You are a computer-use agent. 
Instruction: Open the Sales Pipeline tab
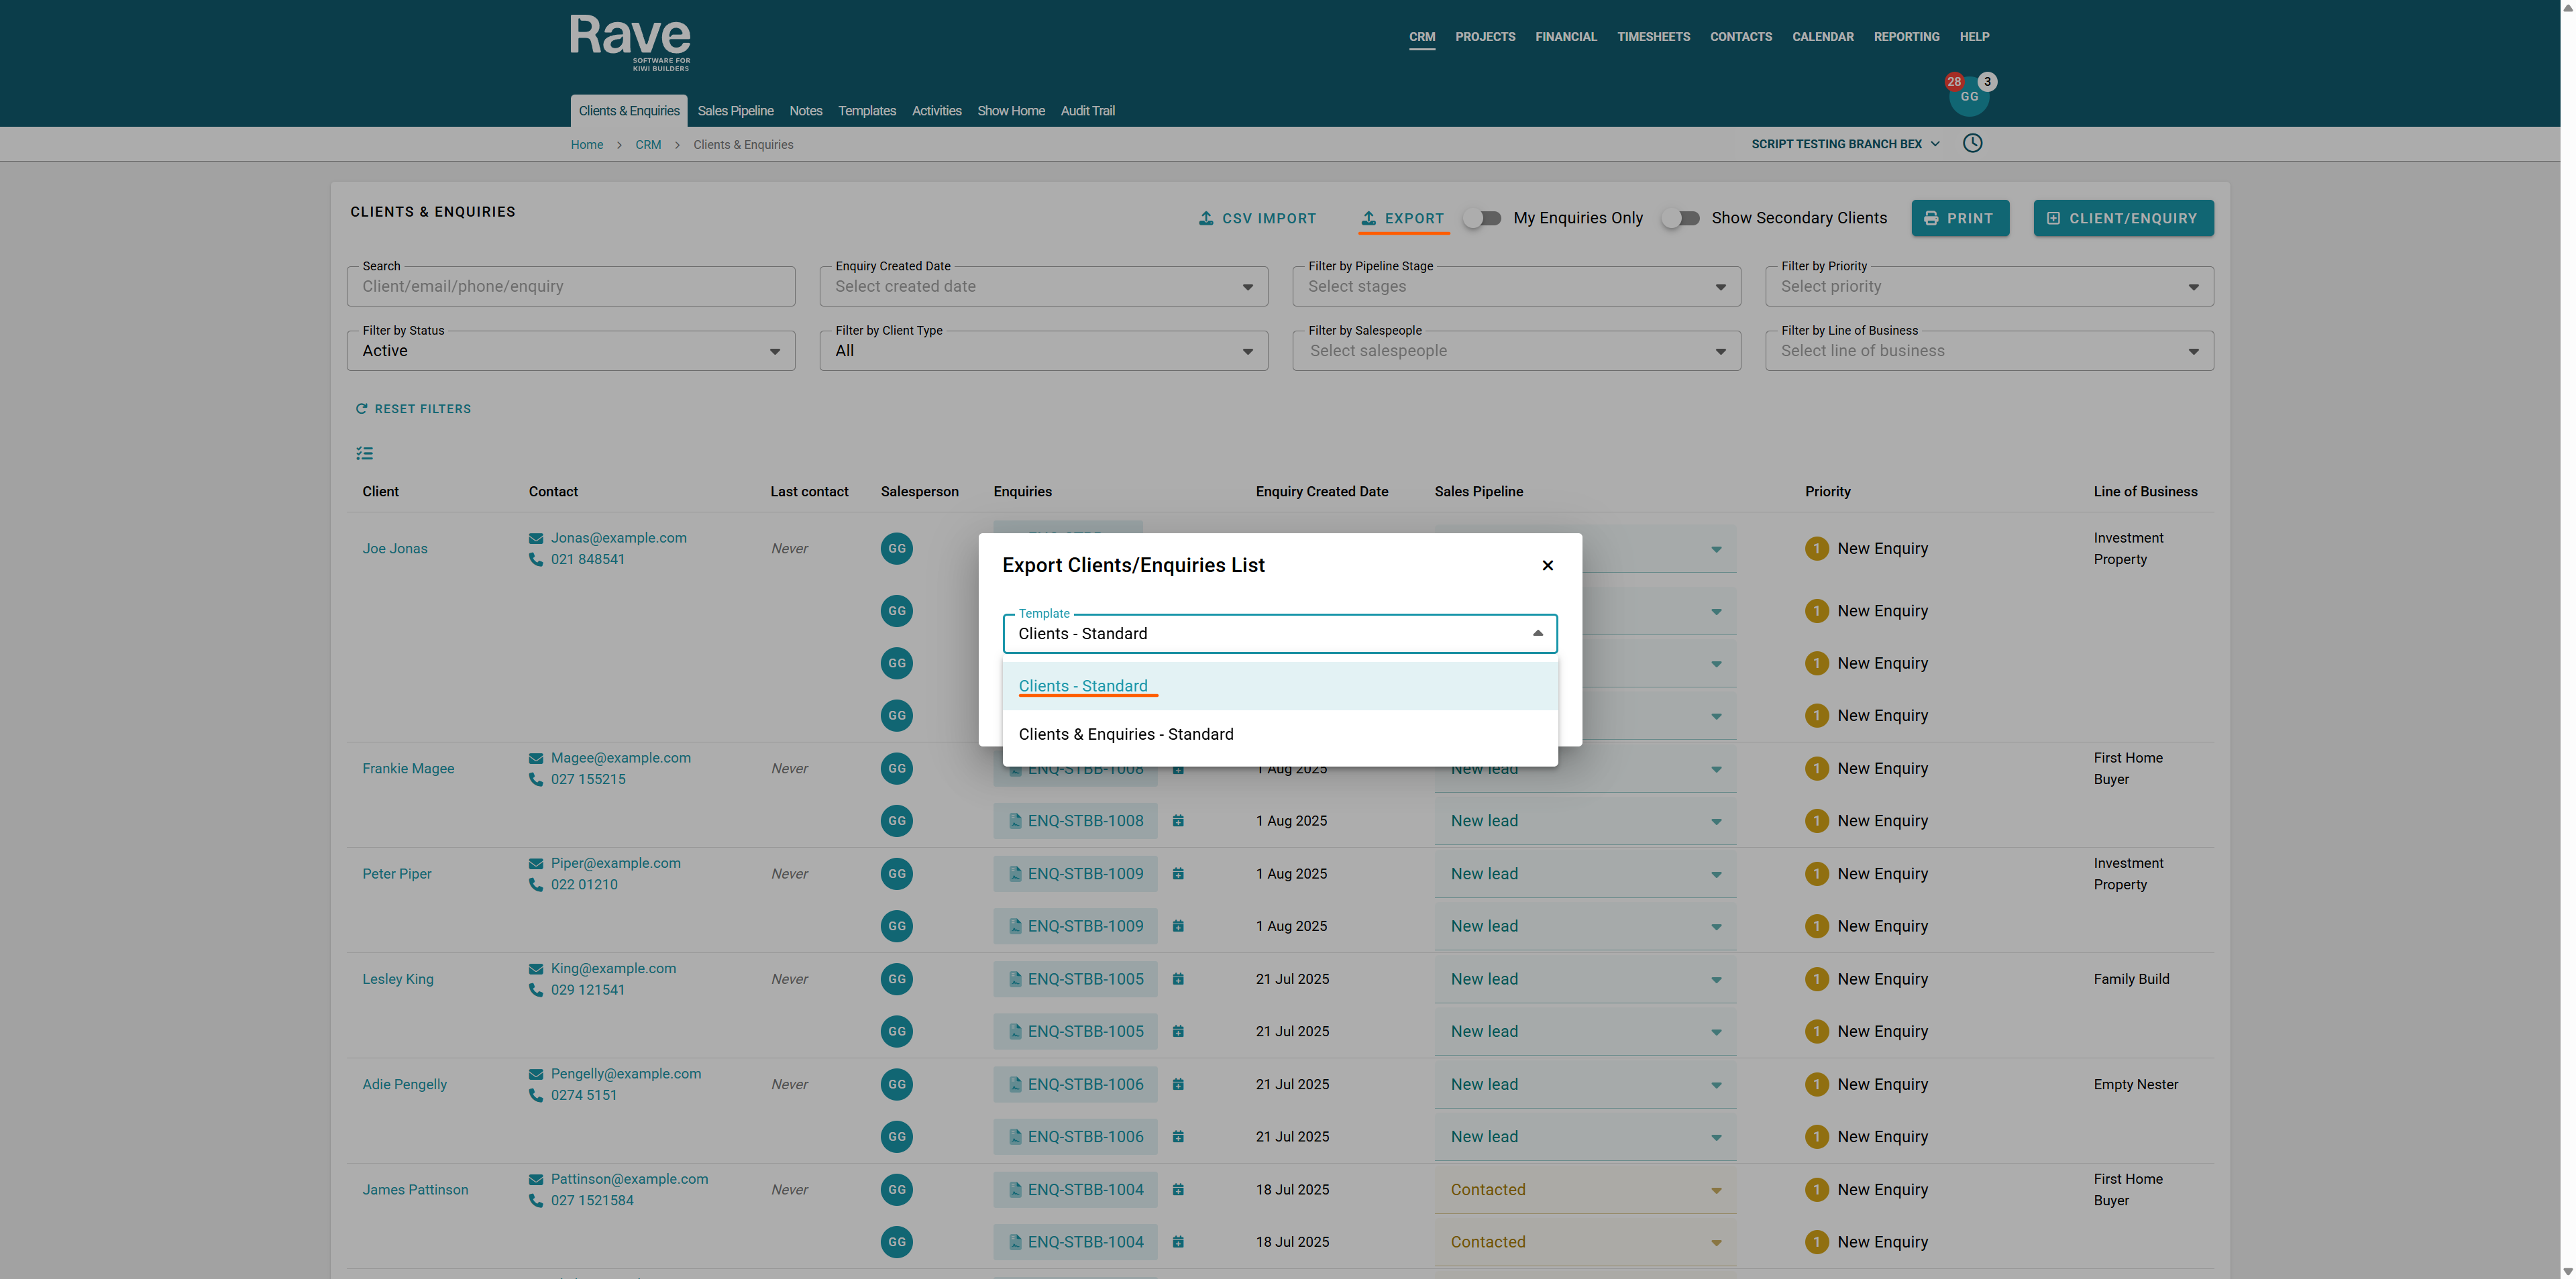735,111
